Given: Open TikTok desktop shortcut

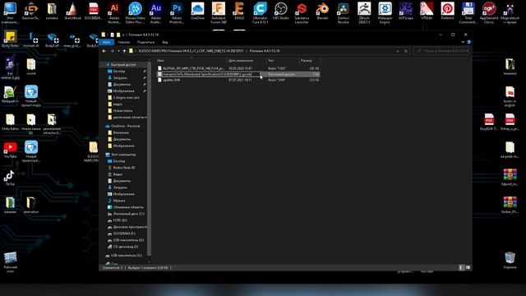Looking at the screenshot, I should coord(10,178).
